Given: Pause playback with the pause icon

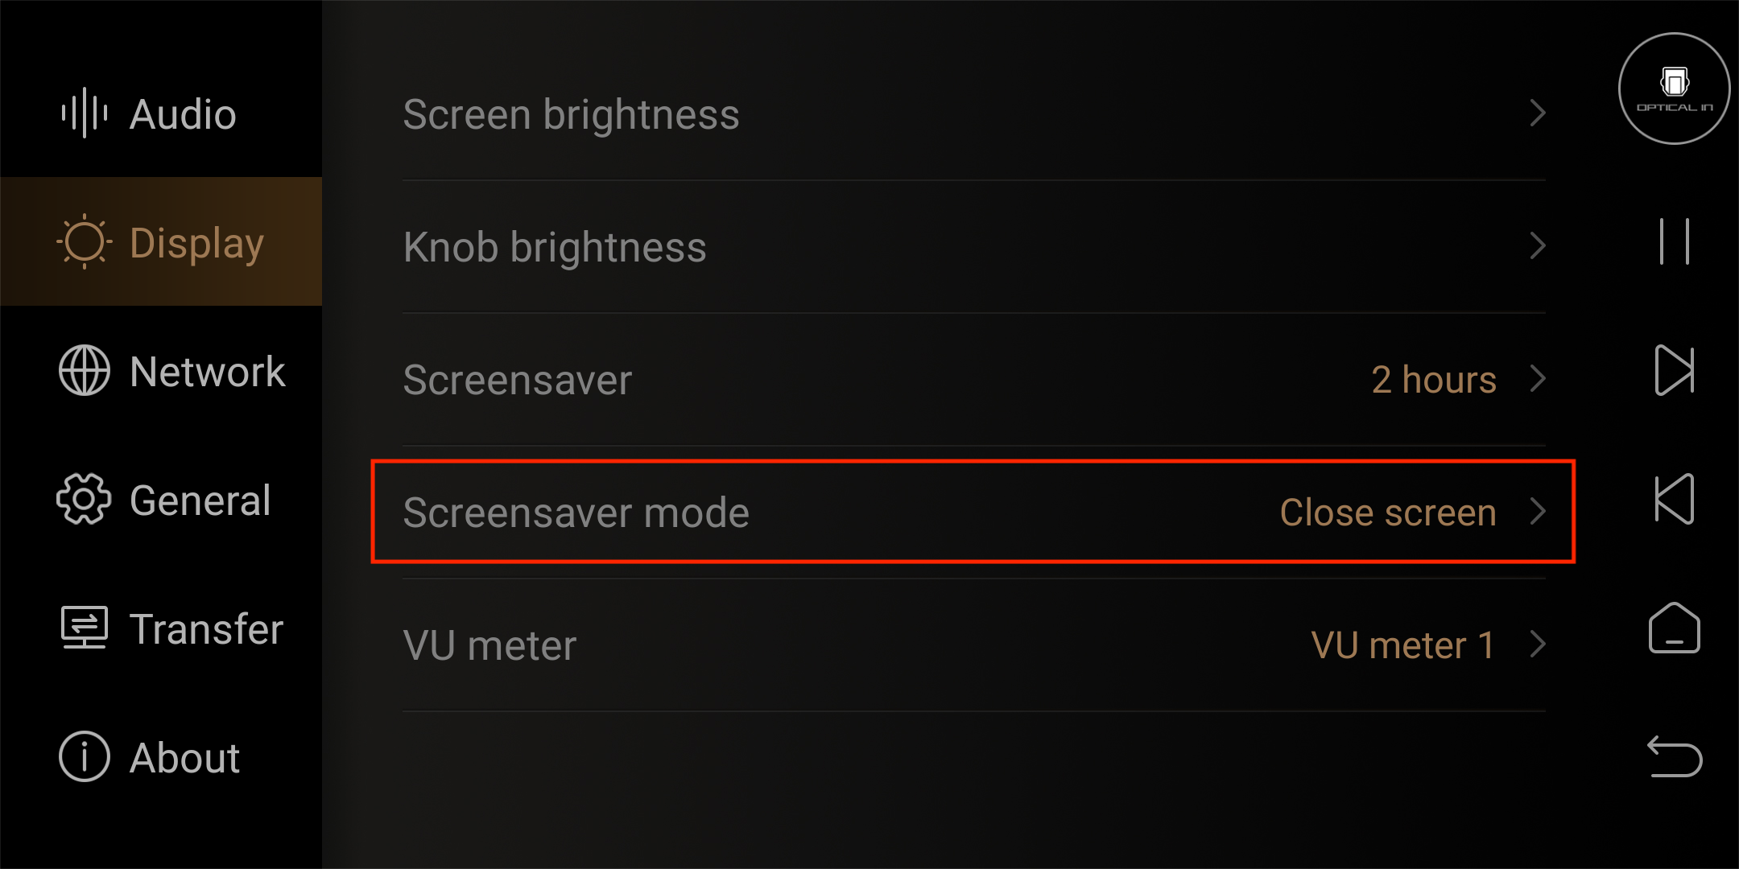Looking at the screenshot, I should click(x=1674, y=241).
